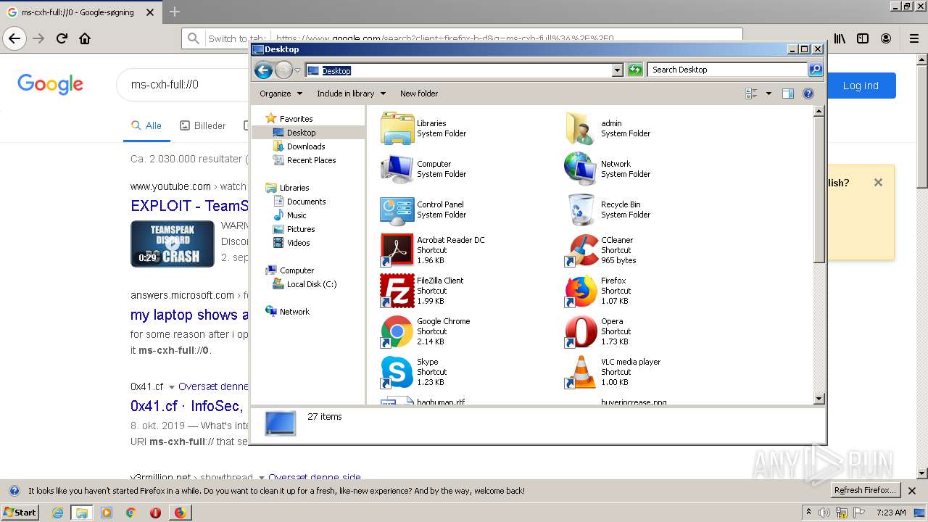Open the EXPLOIT TeamSpeak search result
Viewport: 928px width, 522px height.
tap(189, 206)
